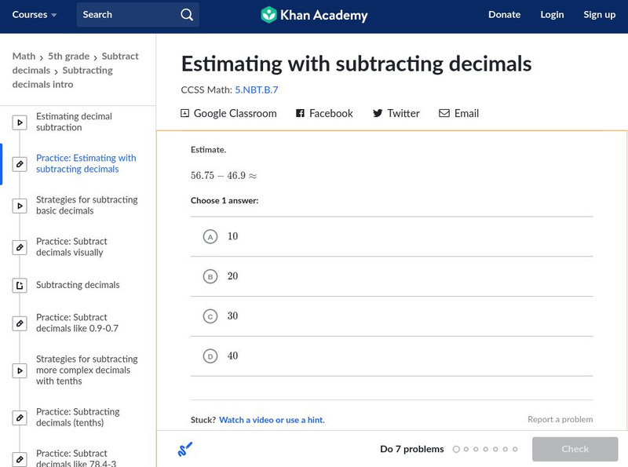Share via the Google Classroom icon

pyautogui.click(x=185, y=114)
